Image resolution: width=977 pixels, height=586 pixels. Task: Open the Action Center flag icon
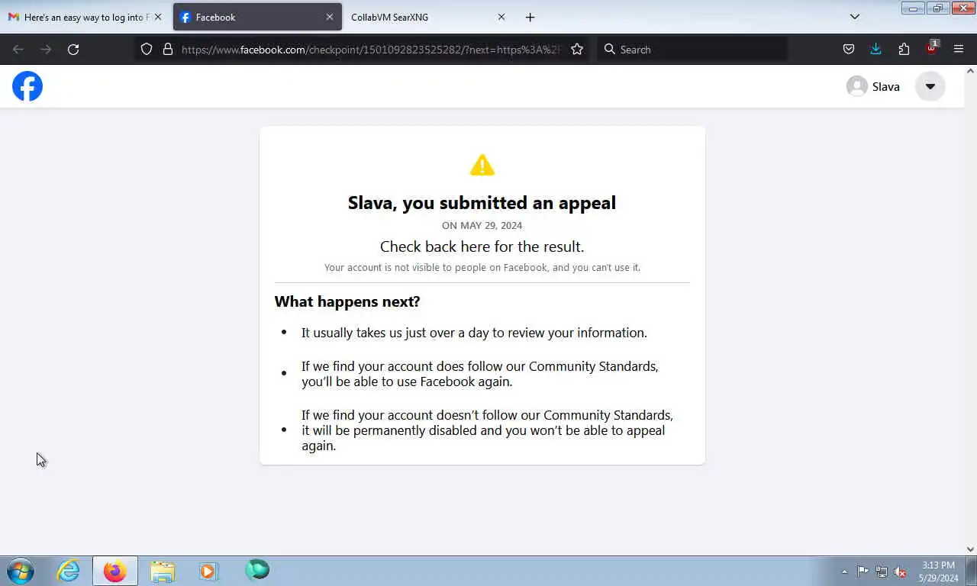point(863,572)
